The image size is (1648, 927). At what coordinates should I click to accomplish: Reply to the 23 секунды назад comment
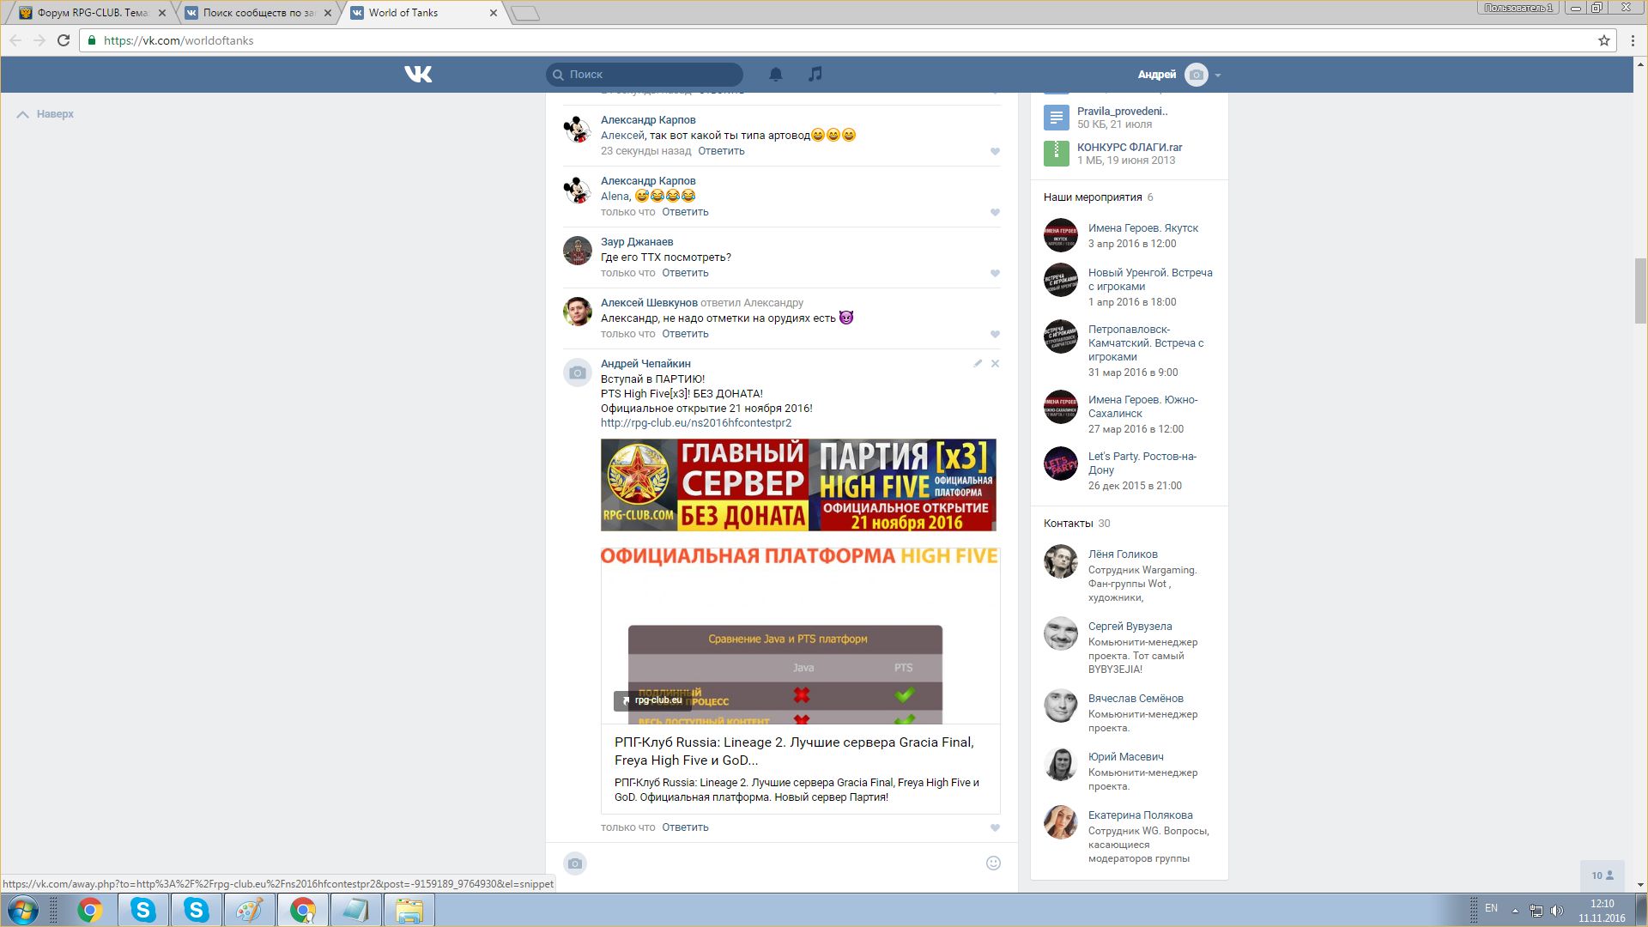click(721, 151)
